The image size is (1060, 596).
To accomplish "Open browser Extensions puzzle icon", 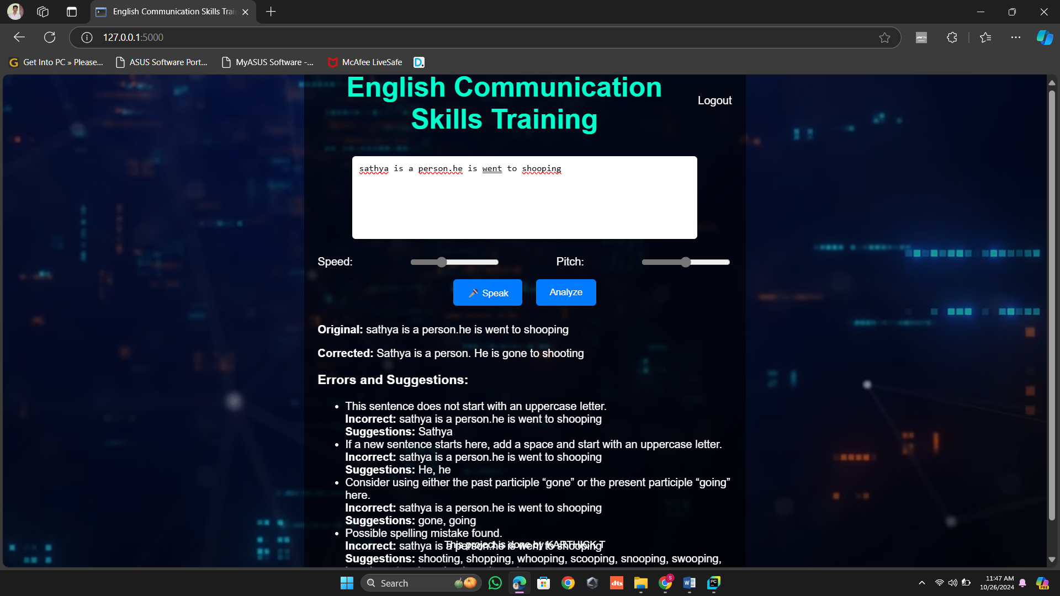I will click(952, 38).
